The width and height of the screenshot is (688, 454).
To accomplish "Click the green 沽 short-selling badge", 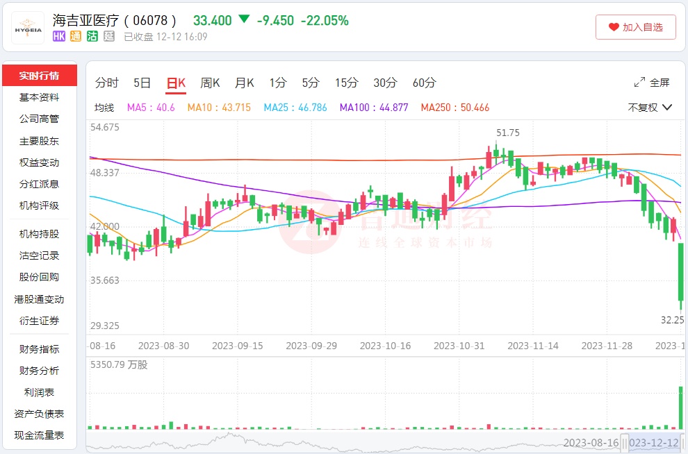I will (x=92, y=37).
